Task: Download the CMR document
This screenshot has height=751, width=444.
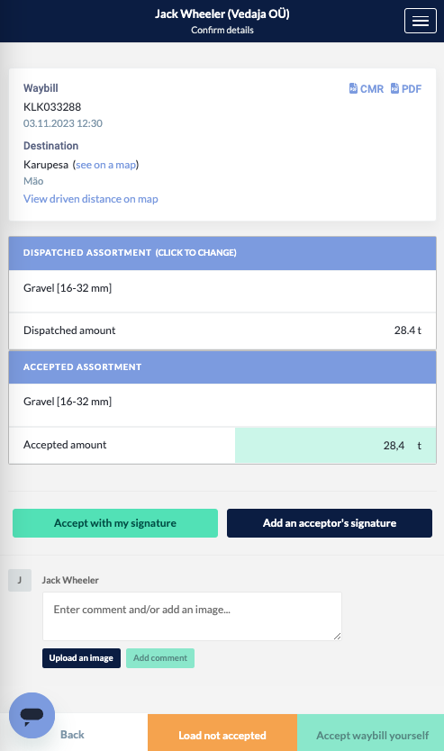Action: [367, 88]
